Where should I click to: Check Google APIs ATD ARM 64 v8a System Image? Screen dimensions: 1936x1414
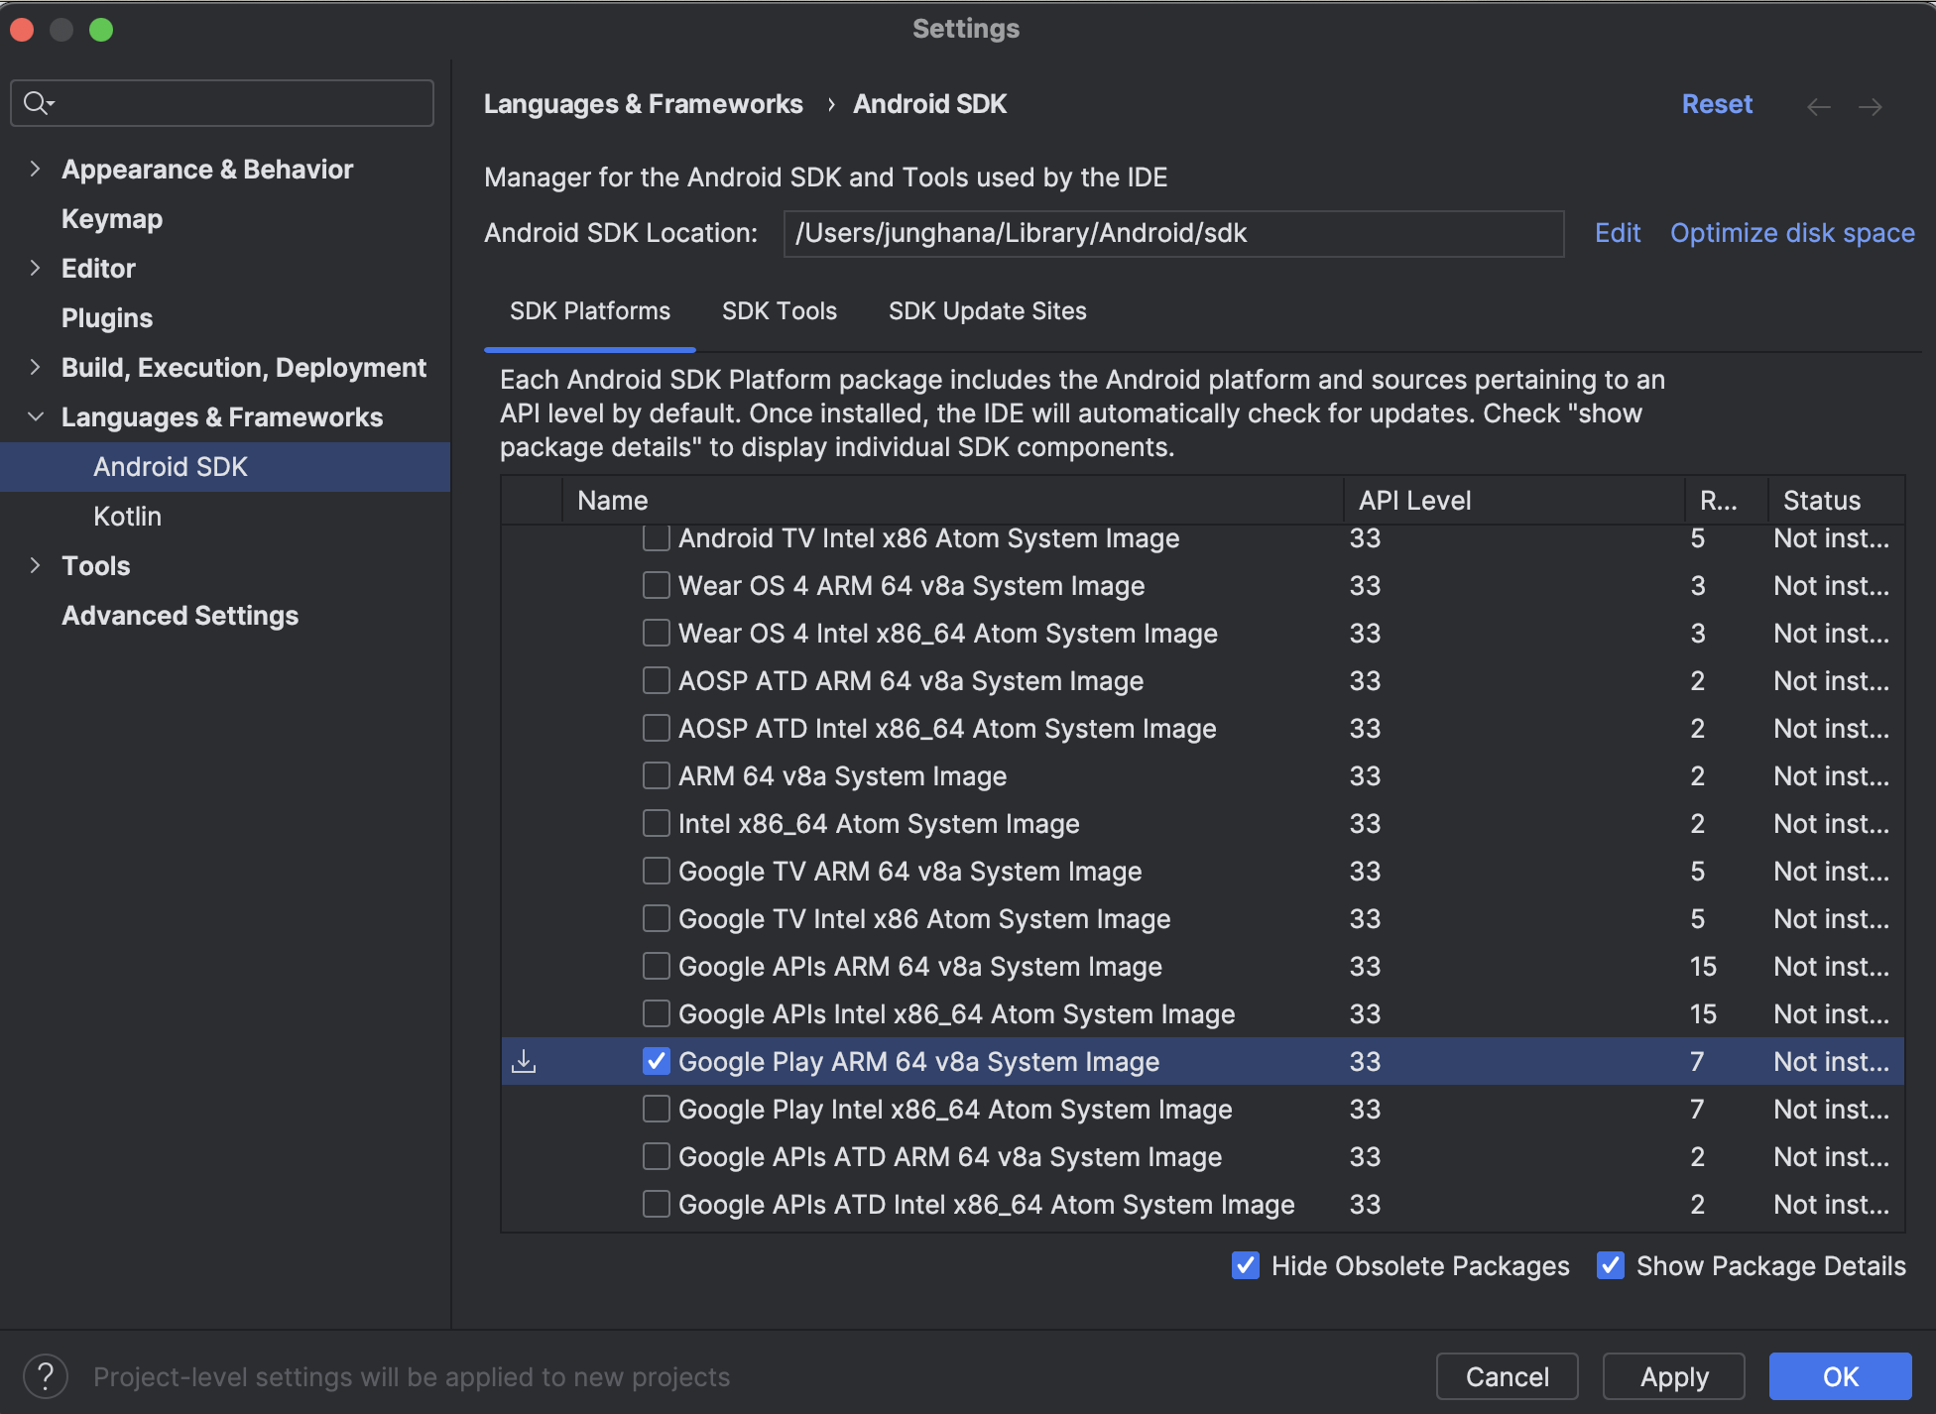(656, 1157)
